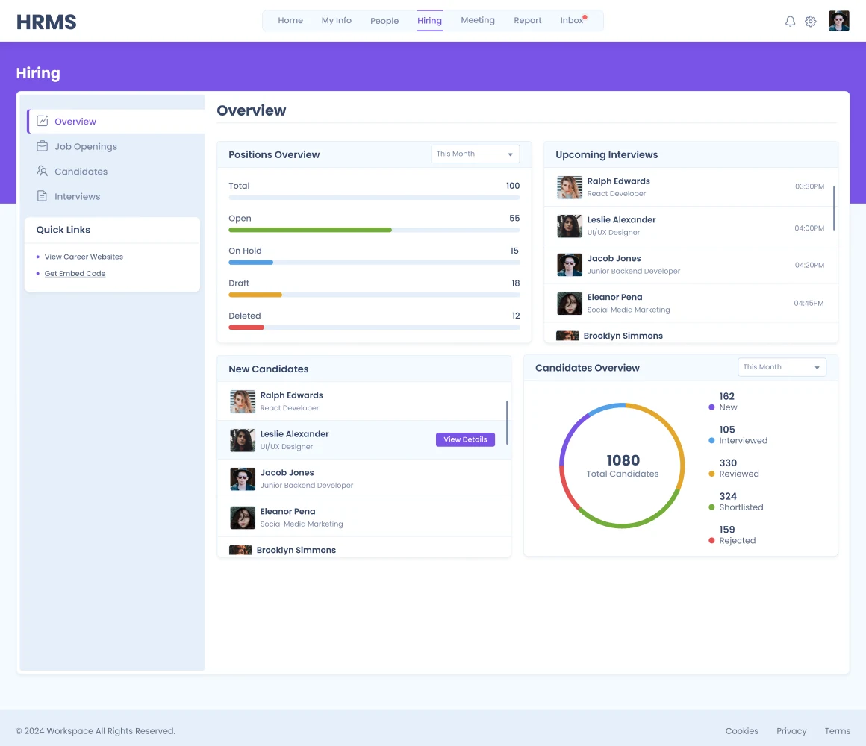866x746 pixels.
Task: Click the 330 Reviewed count
Action: coord(728,463)
